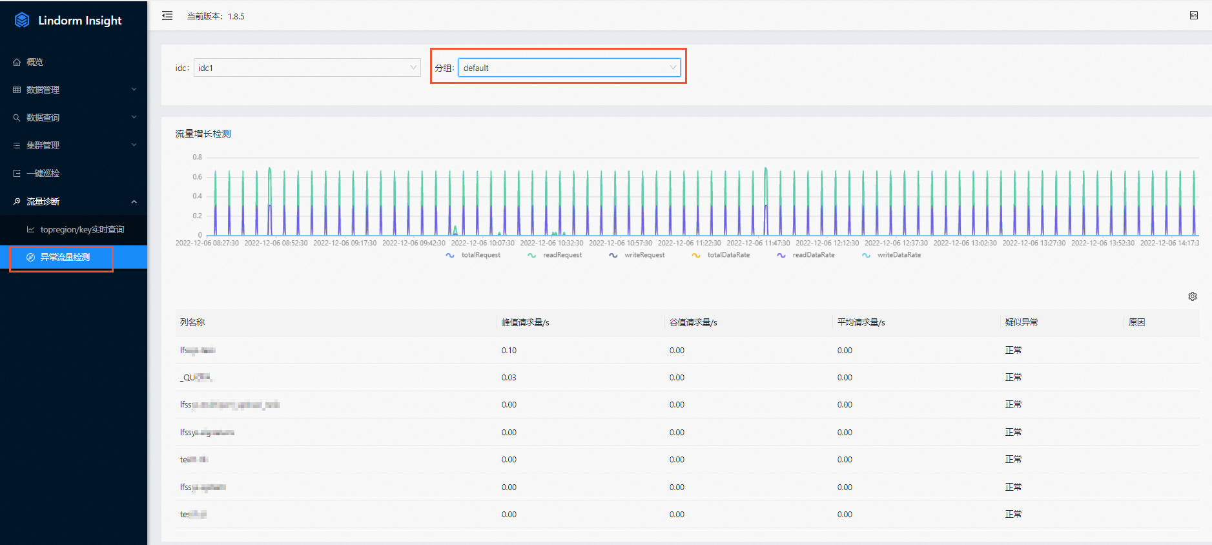Select the 异常流量检测 submenu item
The height and width of the screenshot is (545, 1212).
74,257
